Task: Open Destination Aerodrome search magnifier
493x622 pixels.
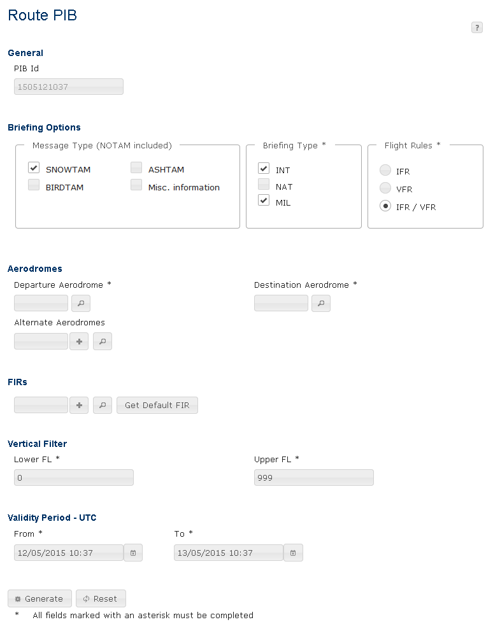Action: click(x=320, y=304)
